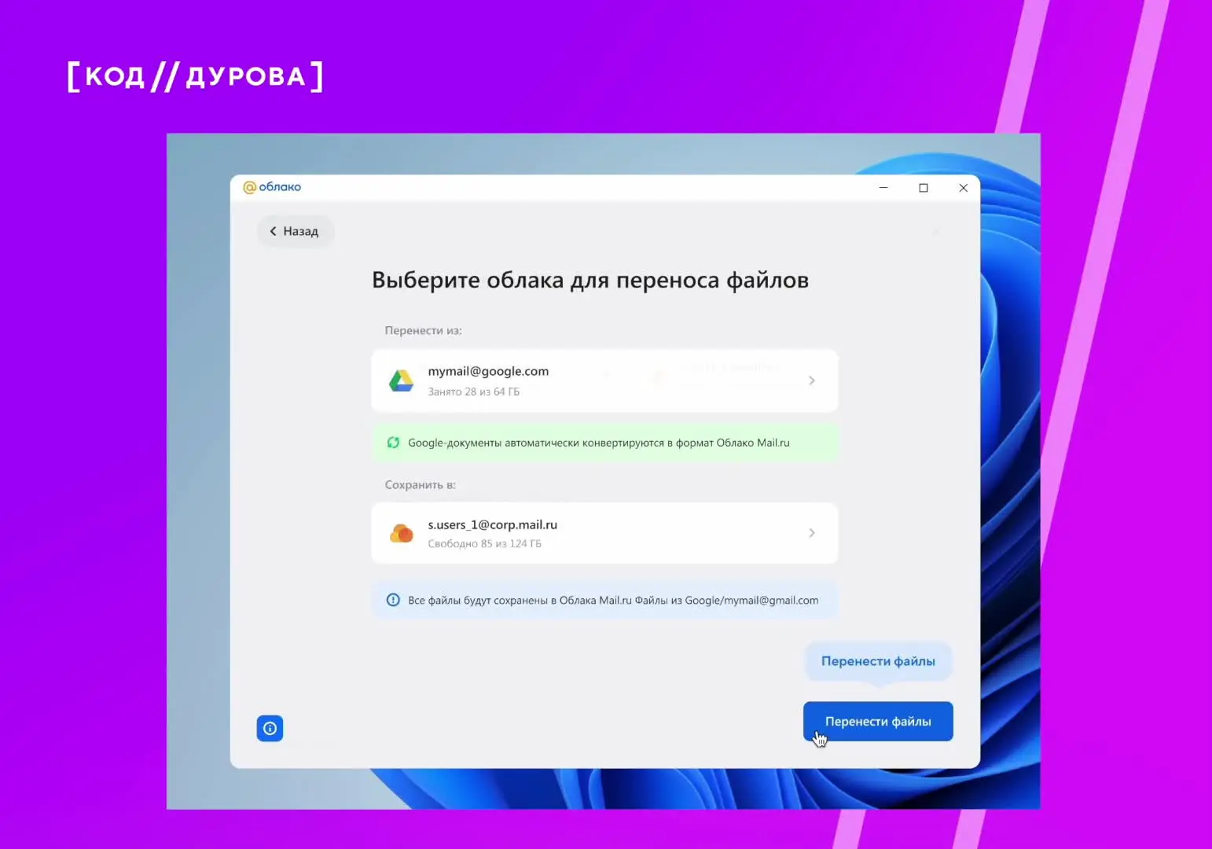Click the green sync arrows icon

[x=393, y=443]
